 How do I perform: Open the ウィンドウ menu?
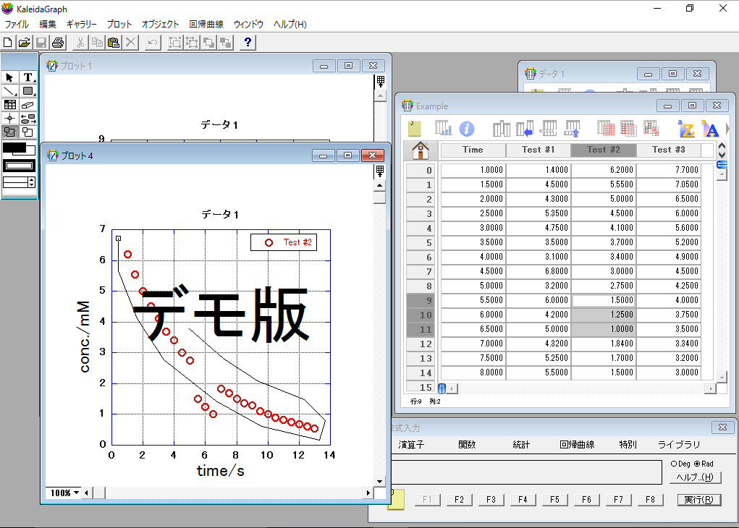pyautogui.click(x=248, y=24)
